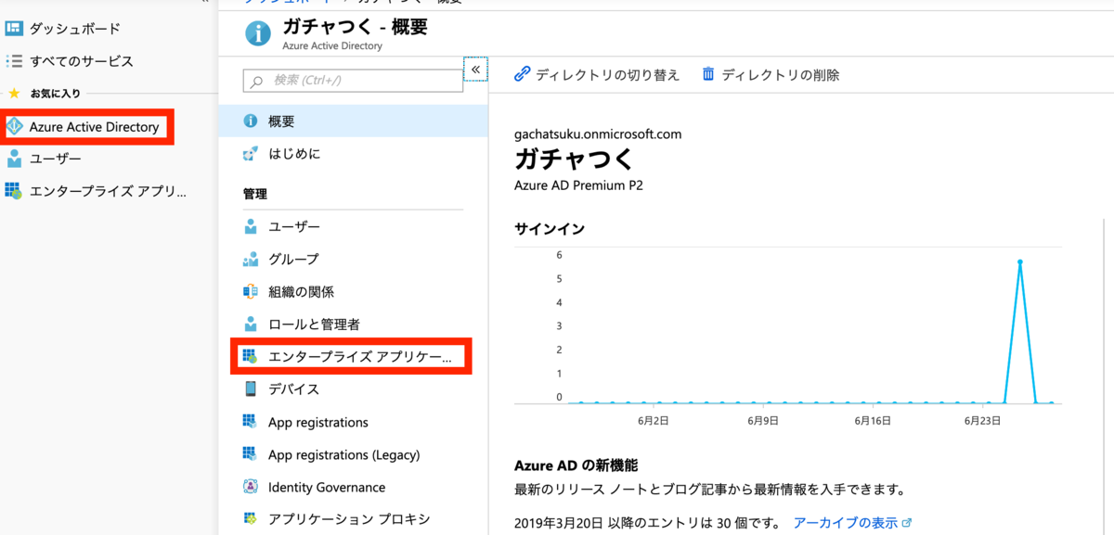Click the はじめに rocket icon
This screenshot has height=535, width=1114.
[x=250, y=154]
